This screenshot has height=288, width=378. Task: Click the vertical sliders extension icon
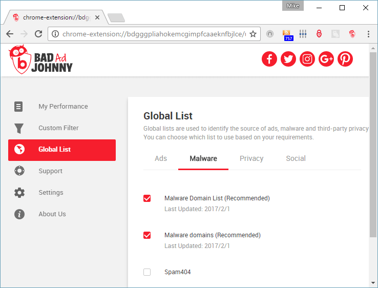click(303, 34)
